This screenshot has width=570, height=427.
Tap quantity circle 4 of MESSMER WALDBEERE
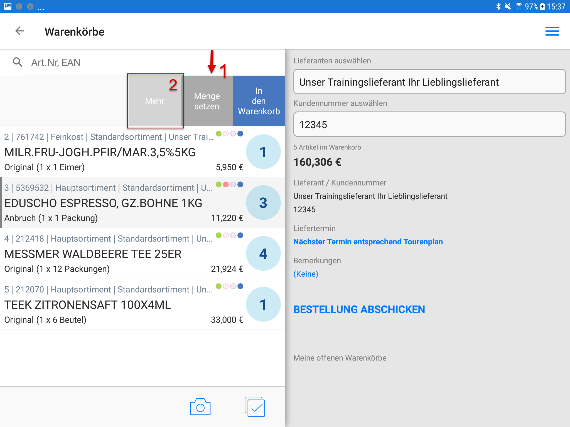tap(263, 254)
